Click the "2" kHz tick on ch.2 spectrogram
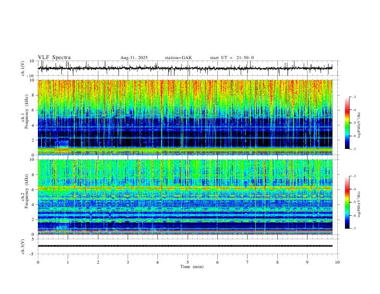 [x=33, y=220]
